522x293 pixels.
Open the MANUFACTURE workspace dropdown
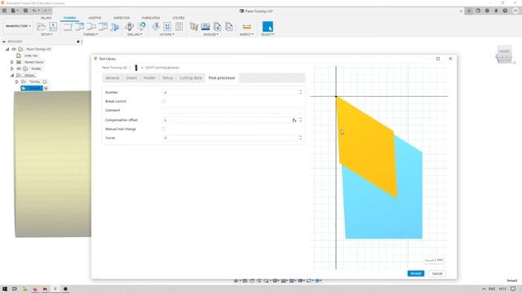click(18, 26)
